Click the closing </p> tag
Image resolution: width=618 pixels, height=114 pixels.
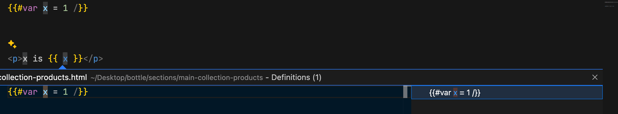[x=93, y=59]
